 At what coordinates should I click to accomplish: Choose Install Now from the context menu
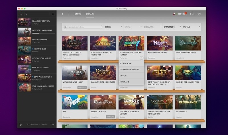tap(131, 63)
